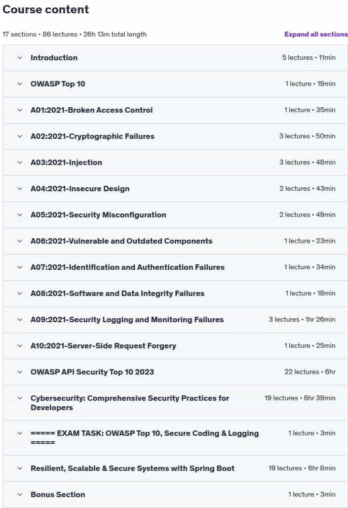Open the A04:2021-Insecure Design section title
Viewport: 348px width, 508px height.
pos(80,189)
